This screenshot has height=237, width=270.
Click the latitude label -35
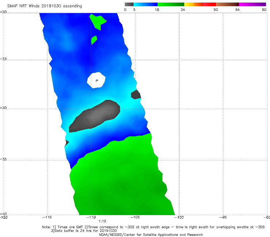[3, 159]
